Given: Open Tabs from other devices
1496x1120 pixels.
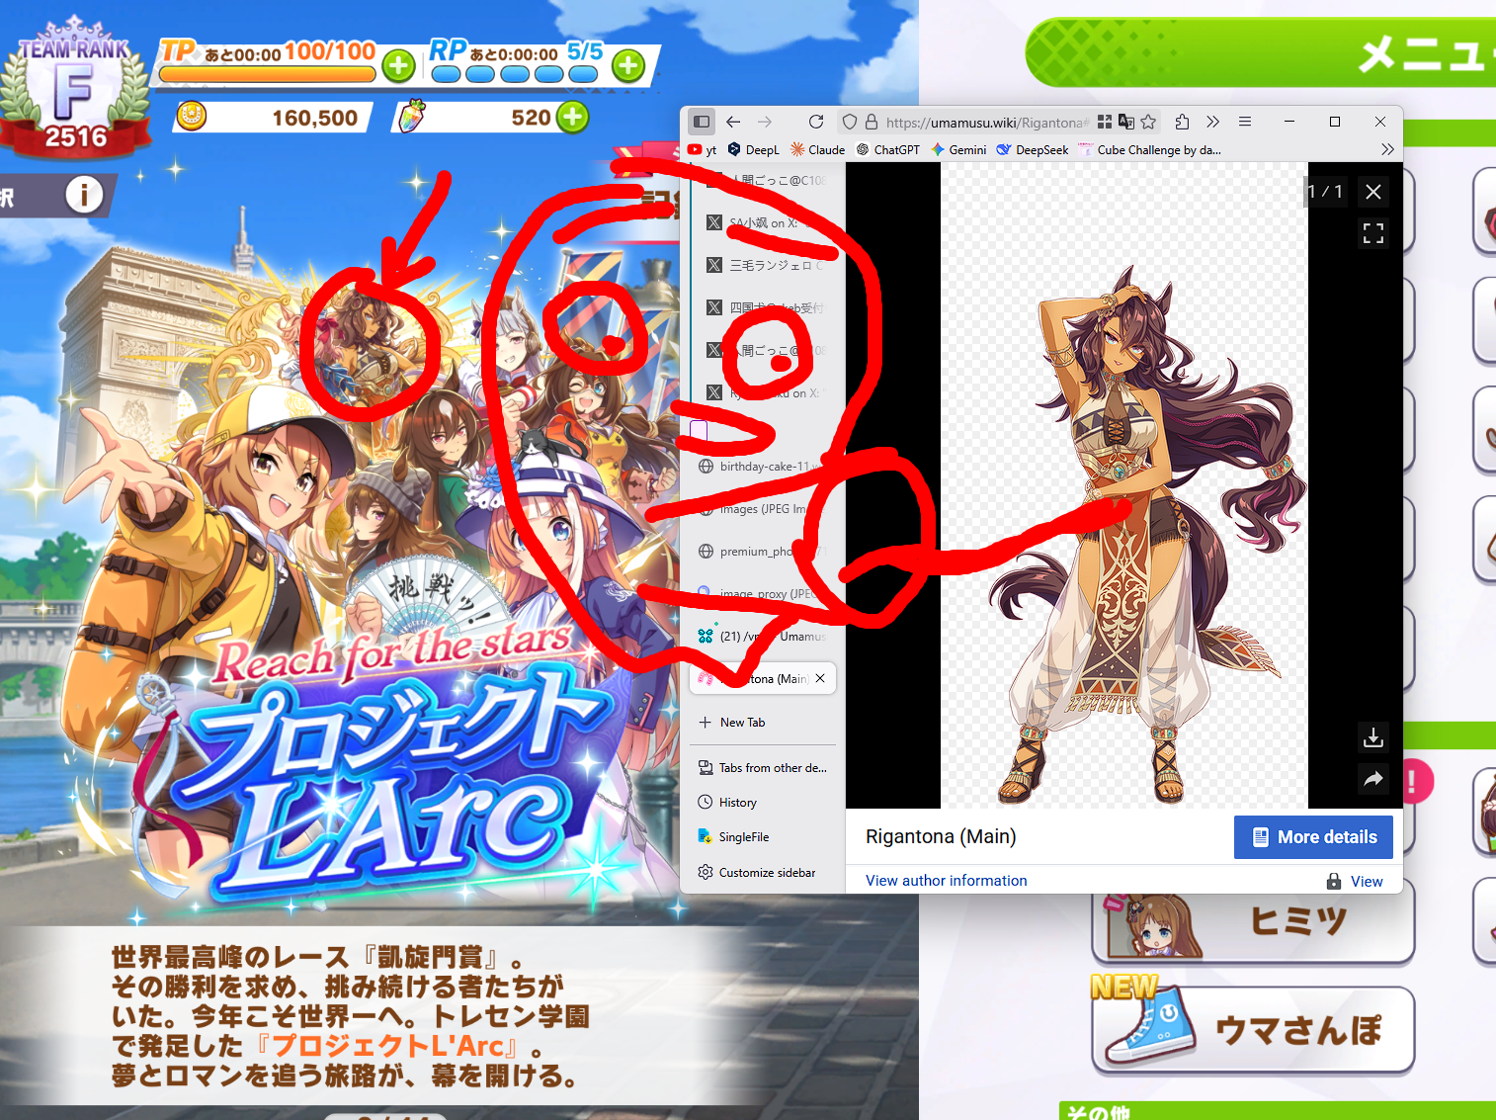Looking at the screenshot, I should [763, 768].
